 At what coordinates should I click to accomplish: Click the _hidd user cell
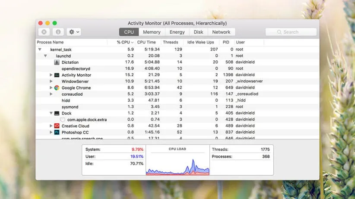click(x=241, y=100)
